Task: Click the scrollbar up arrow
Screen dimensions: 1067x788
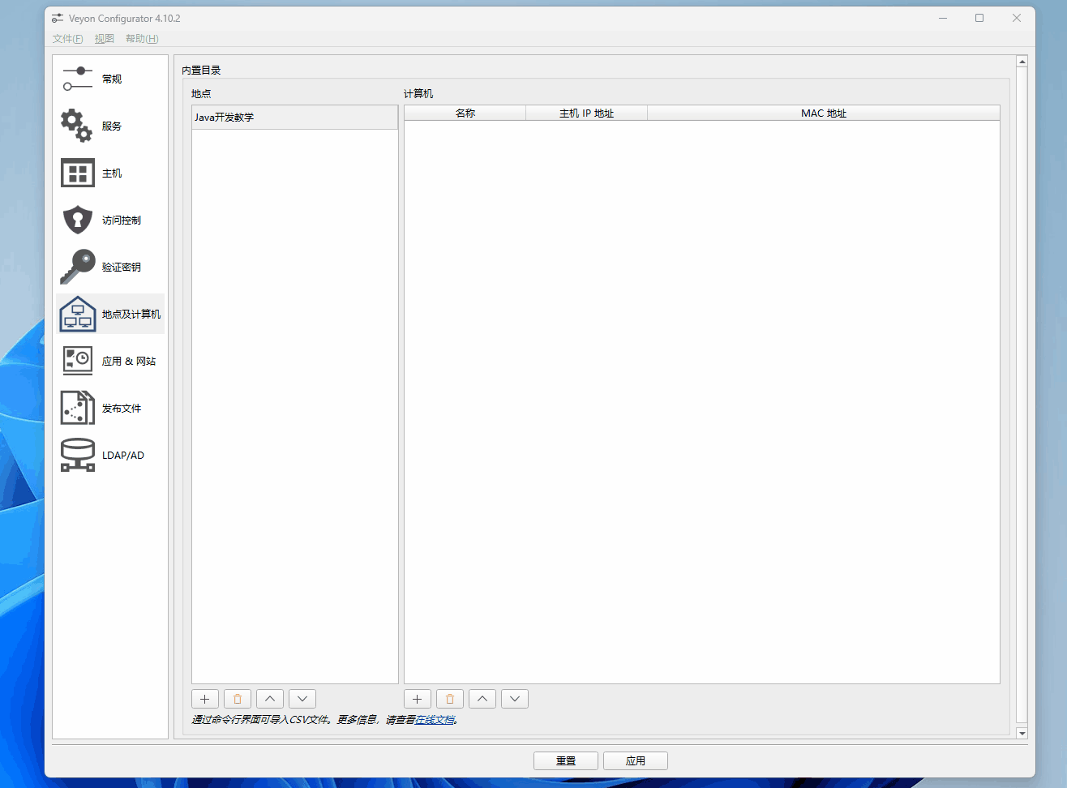Action: [1022, 62]
